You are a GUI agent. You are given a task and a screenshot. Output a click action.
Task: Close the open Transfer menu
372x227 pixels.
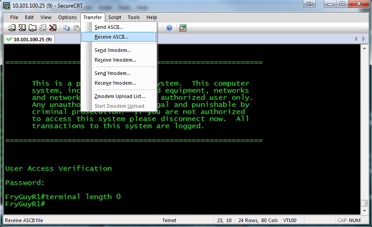[92, 17]
